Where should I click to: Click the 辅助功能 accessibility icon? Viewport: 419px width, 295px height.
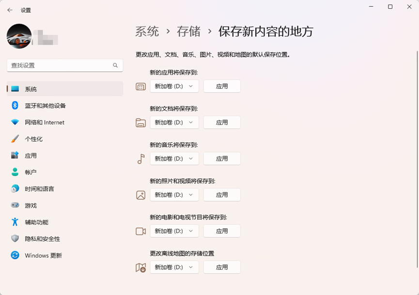[x=15, y=222]
